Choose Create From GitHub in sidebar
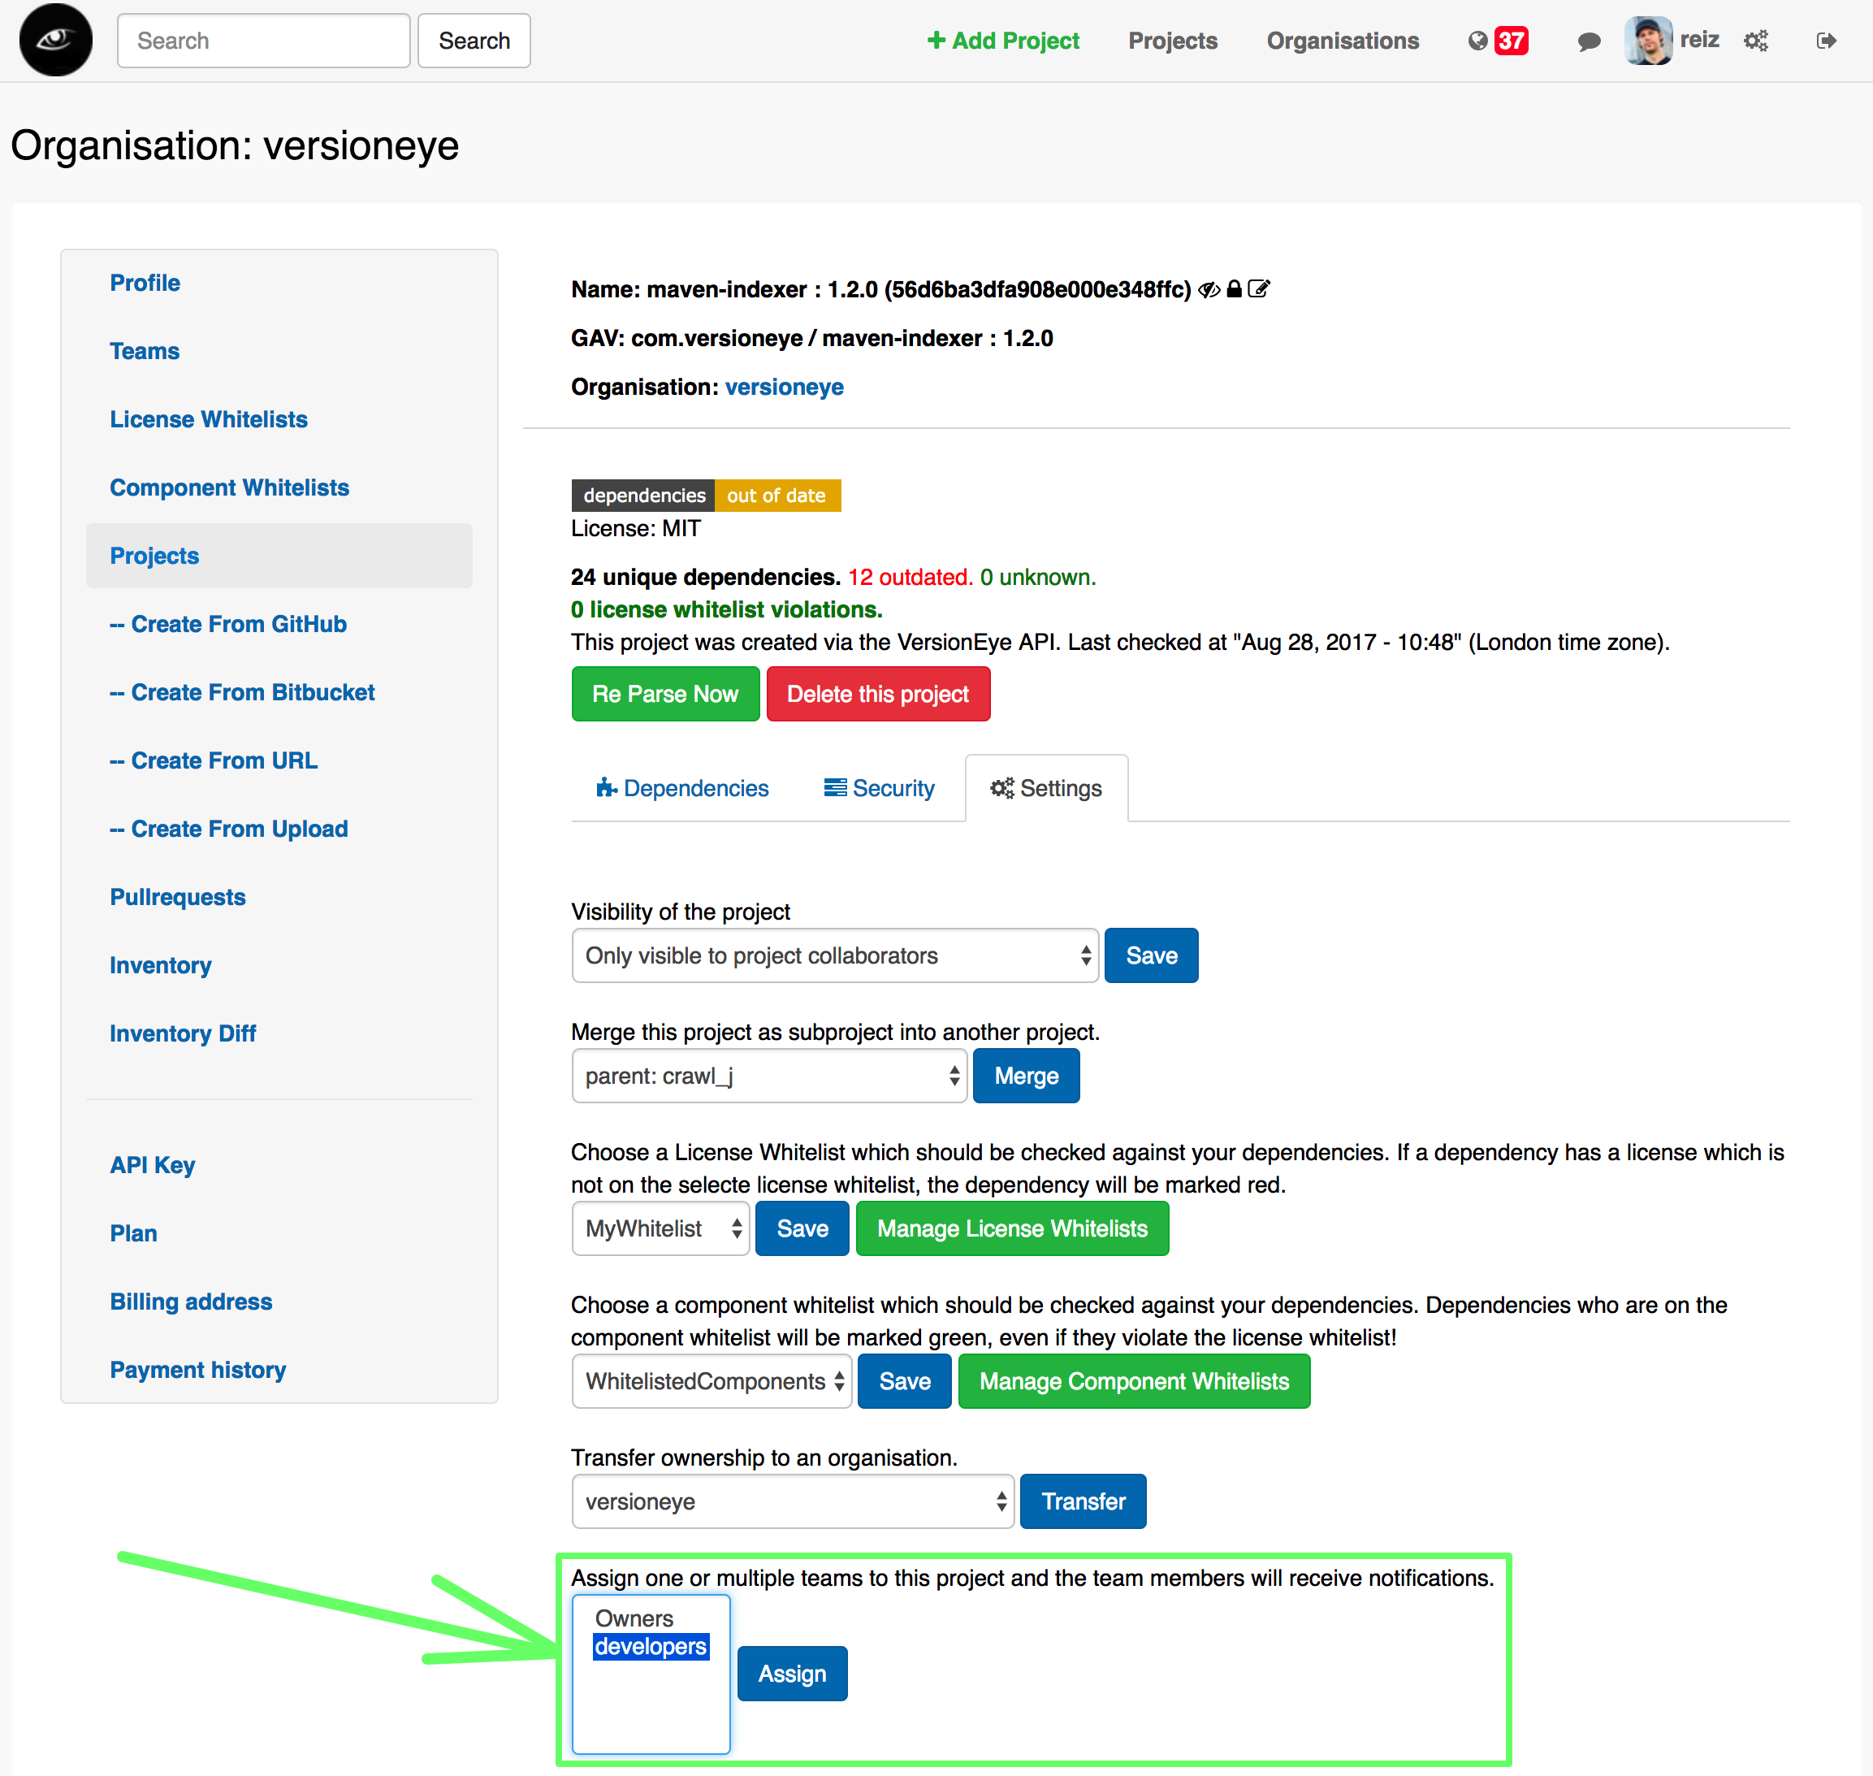The width and height of the screenshot is (1873, 1776). (x=228, y=624)
